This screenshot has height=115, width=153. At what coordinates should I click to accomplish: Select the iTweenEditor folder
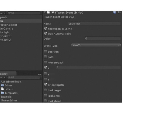point(21,101)
